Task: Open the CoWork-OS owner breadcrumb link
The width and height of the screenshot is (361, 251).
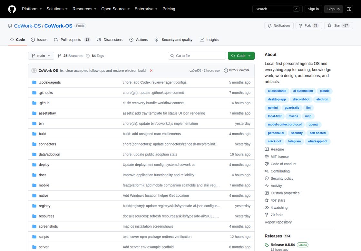Action: pos(27,26)
